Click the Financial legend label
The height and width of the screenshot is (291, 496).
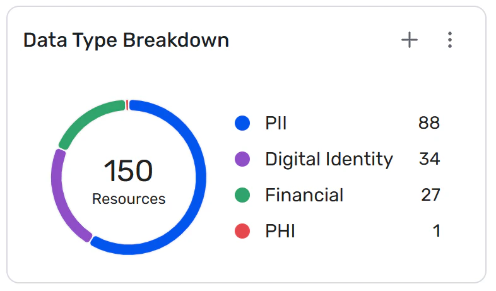[304, 195]
